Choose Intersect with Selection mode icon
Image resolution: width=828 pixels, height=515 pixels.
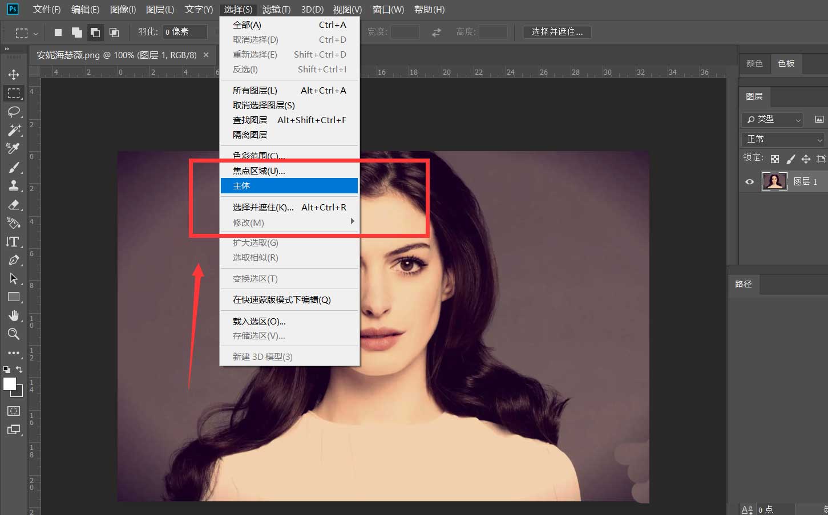pyautogui.click(x=114, y=33)
